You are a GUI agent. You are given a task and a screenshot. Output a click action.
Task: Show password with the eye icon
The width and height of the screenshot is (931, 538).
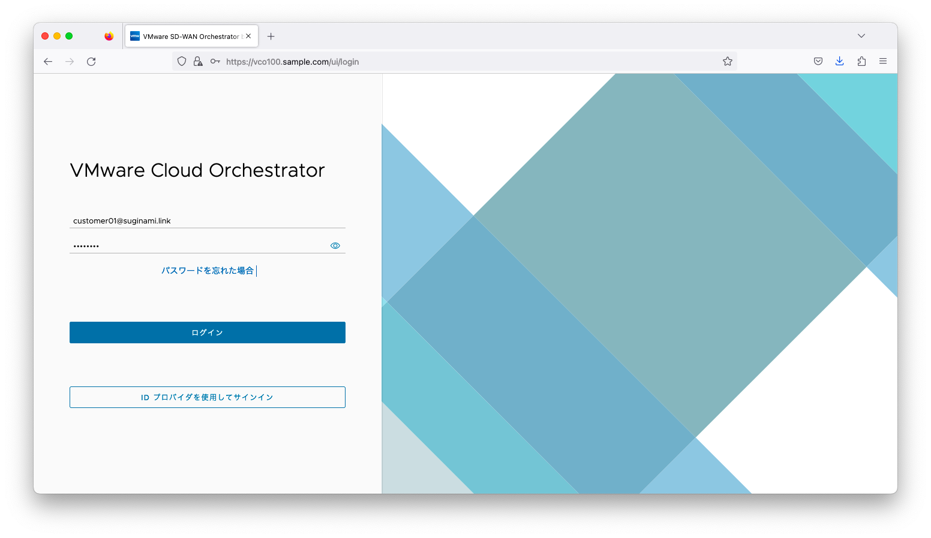click(335, 246)
